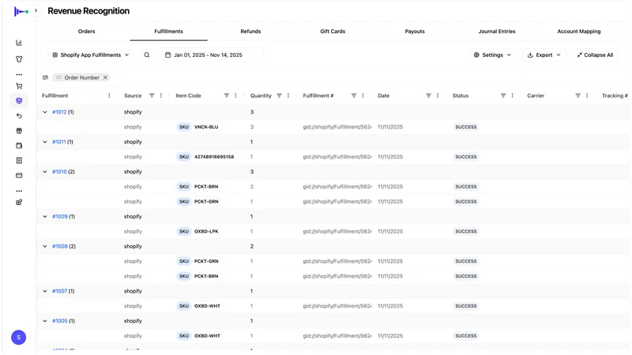Click the Tracking # column header

615,95
